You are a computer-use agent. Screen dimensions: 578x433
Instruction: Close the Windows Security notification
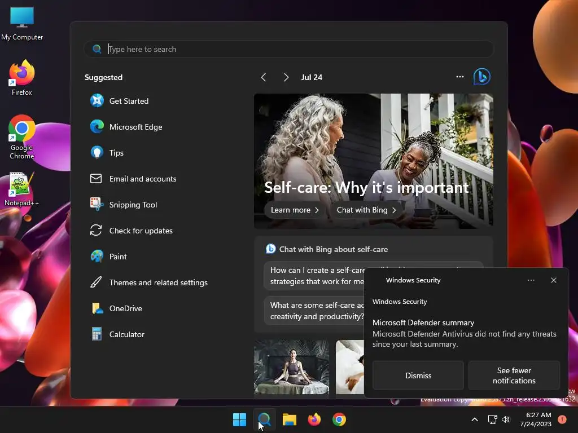(554, 280)
